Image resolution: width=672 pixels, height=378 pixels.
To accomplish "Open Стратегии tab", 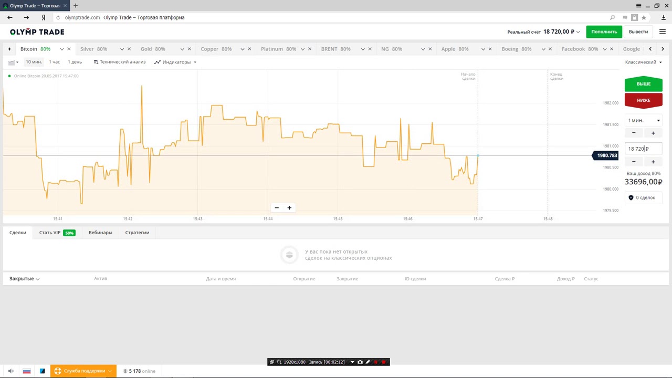I will (x=137, y=233).
